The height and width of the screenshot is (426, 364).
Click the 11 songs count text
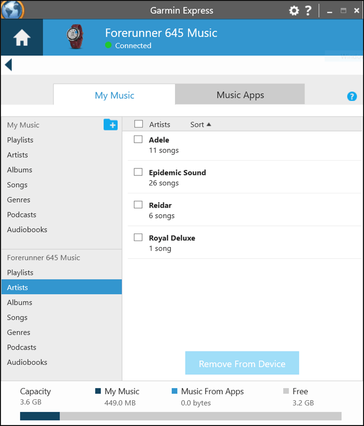(164, 151)
